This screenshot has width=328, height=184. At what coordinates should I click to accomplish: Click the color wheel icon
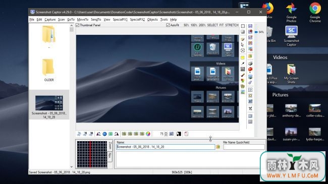[148, 134]
